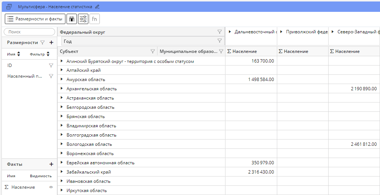Click the fn formula toolbar button
Viewport: 380px width, 195px height.
point(95,19)
